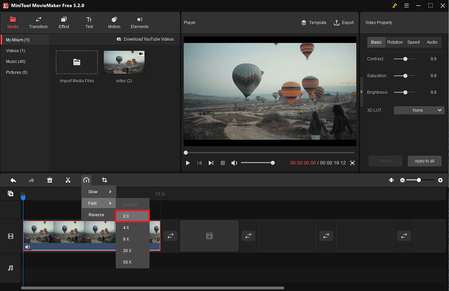Enter full screen preview

[353, 163]
